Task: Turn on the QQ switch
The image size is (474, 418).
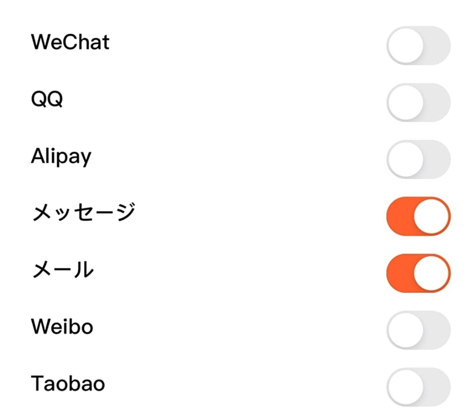Action: (x=418, y=102)
